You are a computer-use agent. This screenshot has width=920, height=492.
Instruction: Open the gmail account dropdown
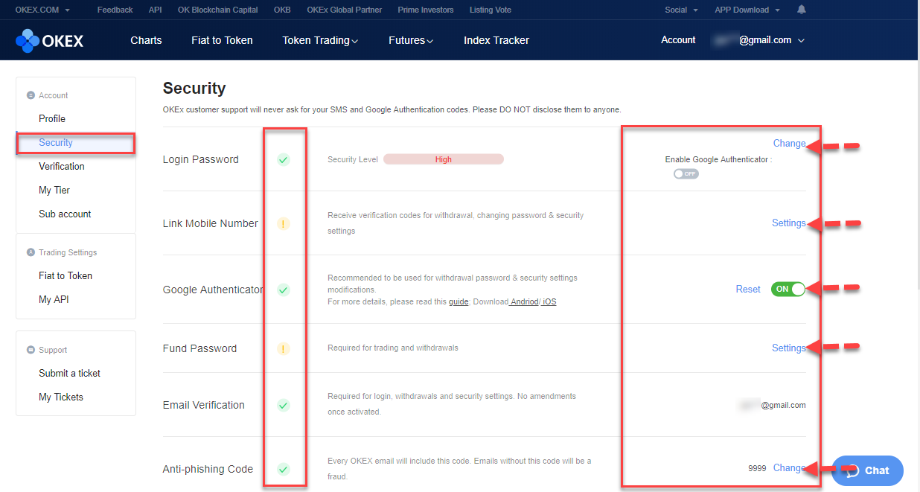(758, 40)
